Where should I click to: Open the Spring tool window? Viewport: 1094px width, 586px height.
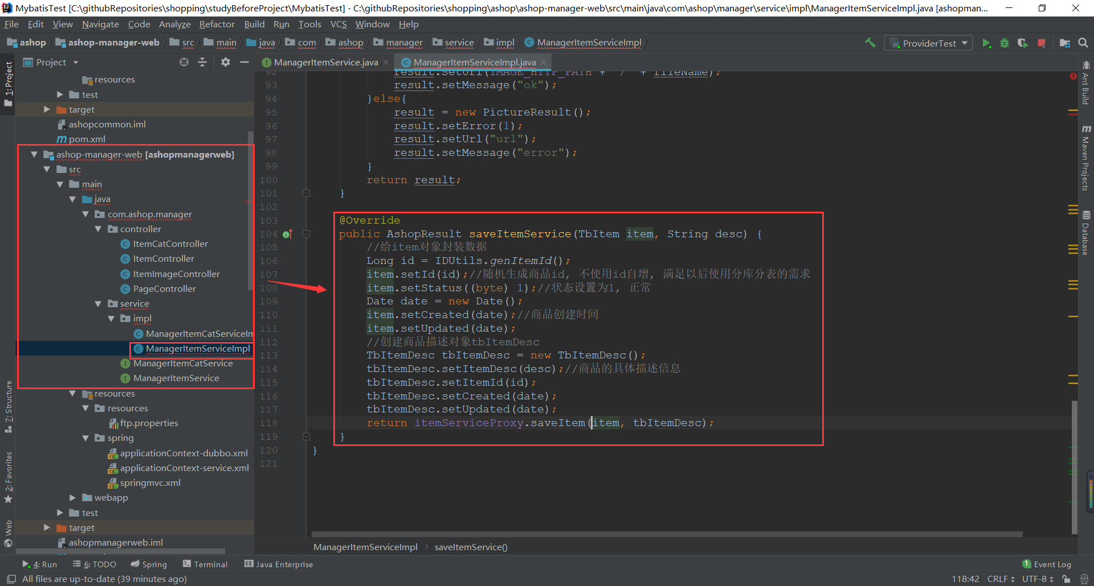[149, 564]
